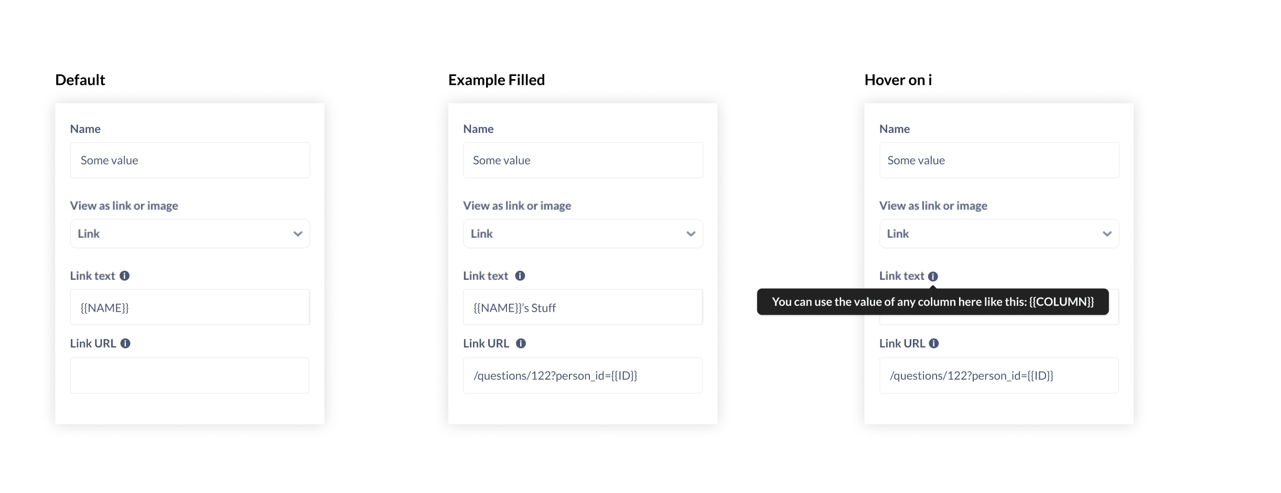Expand the Link dropdown in Example Filled panel
1281x493 pixels.
[x=583, y=234]
